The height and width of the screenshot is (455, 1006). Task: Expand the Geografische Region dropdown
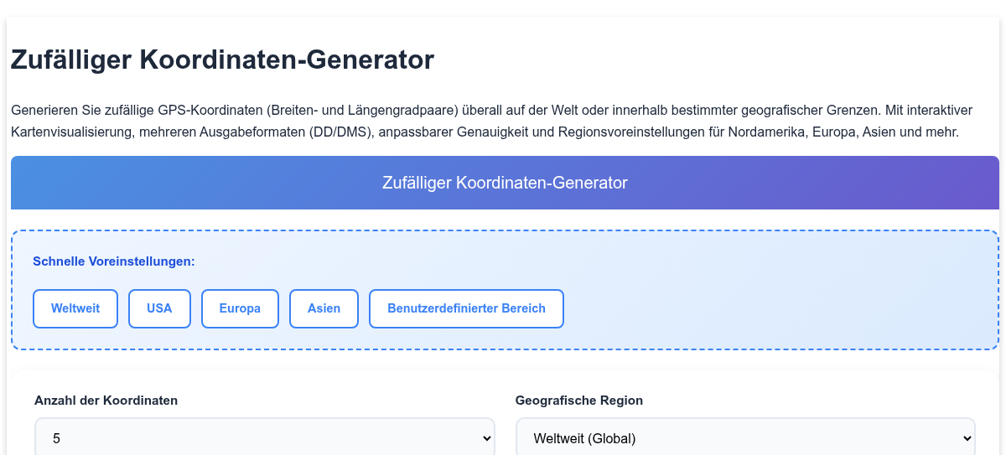[745, 437]
